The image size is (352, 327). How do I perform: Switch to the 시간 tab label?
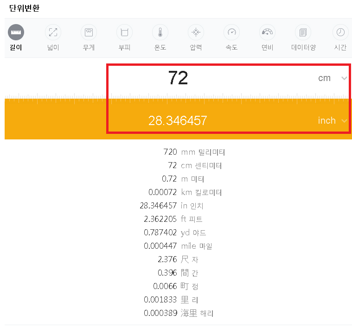click(x=340, y=48)
